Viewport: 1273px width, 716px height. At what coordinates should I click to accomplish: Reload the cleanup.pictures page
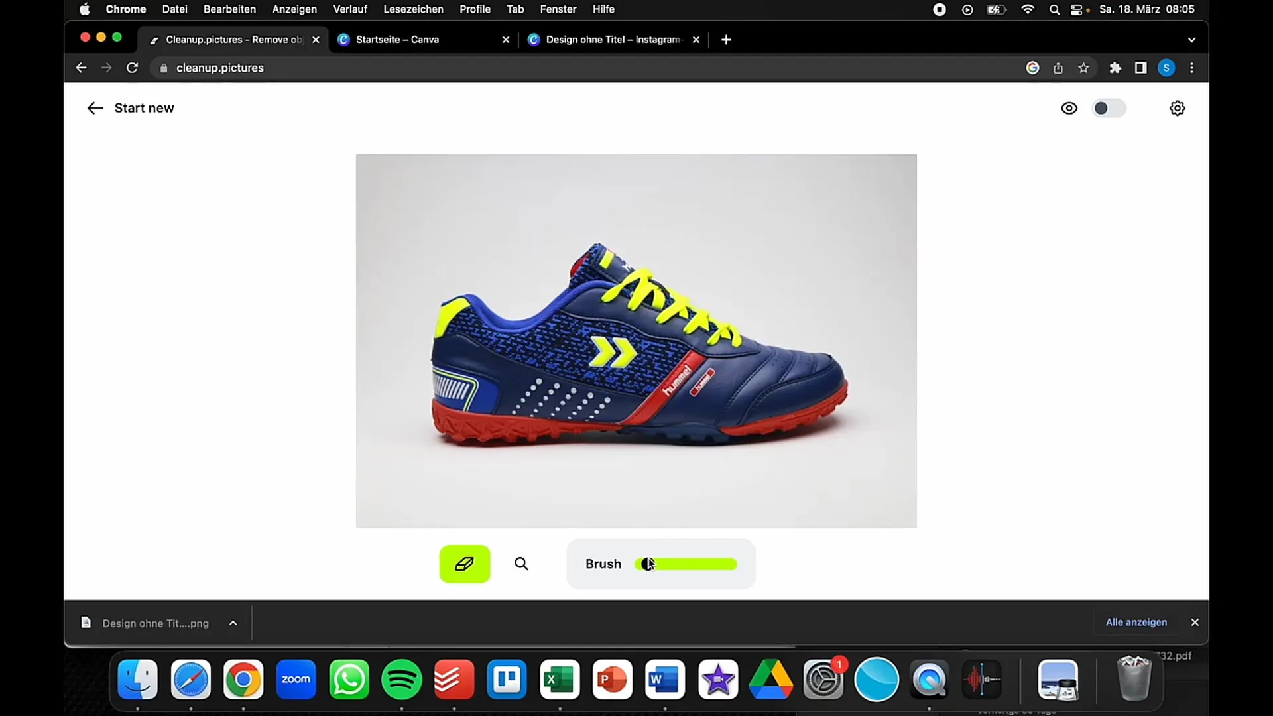coord(132,68)
